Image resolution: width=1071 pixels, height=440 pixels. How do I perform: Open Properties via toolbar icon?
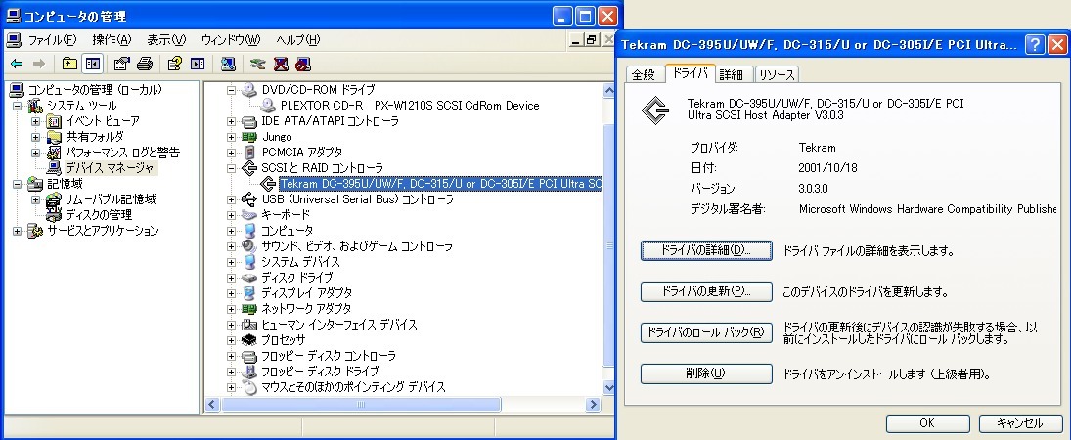(122, 64)
